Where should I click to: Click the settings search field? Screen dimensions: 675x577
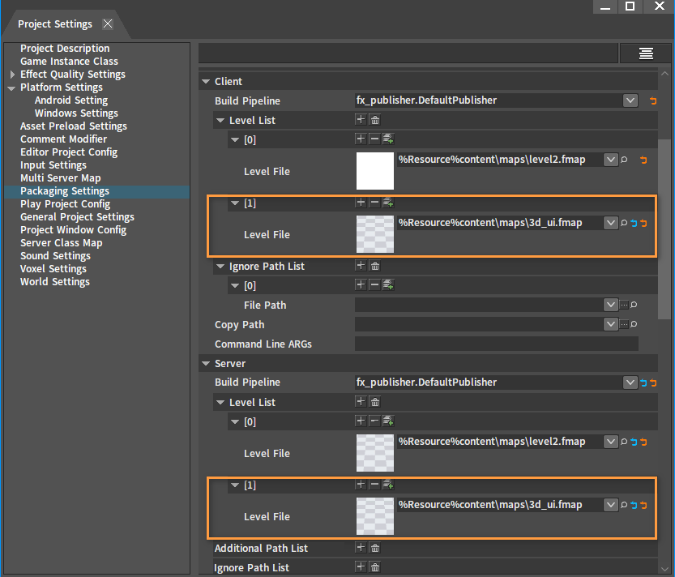coord(408,53)
